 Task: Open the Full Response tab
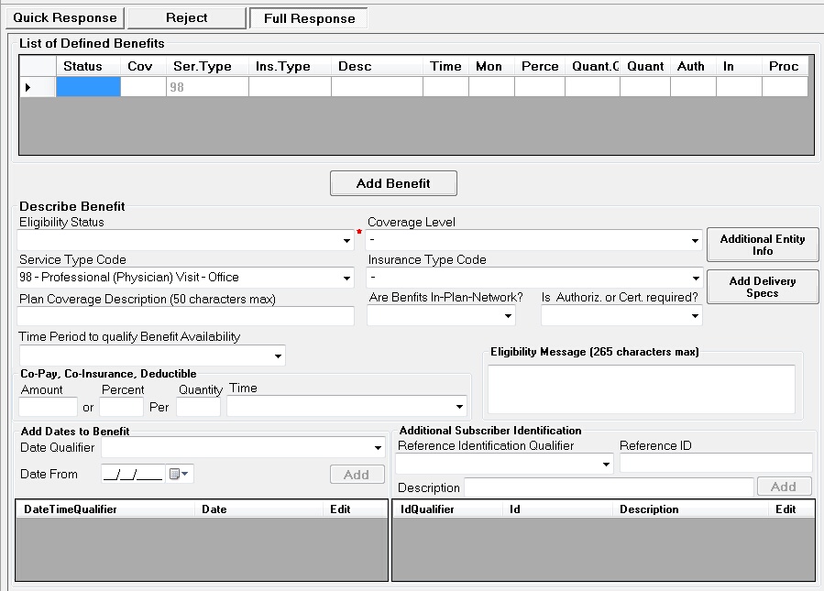(308, 18)
